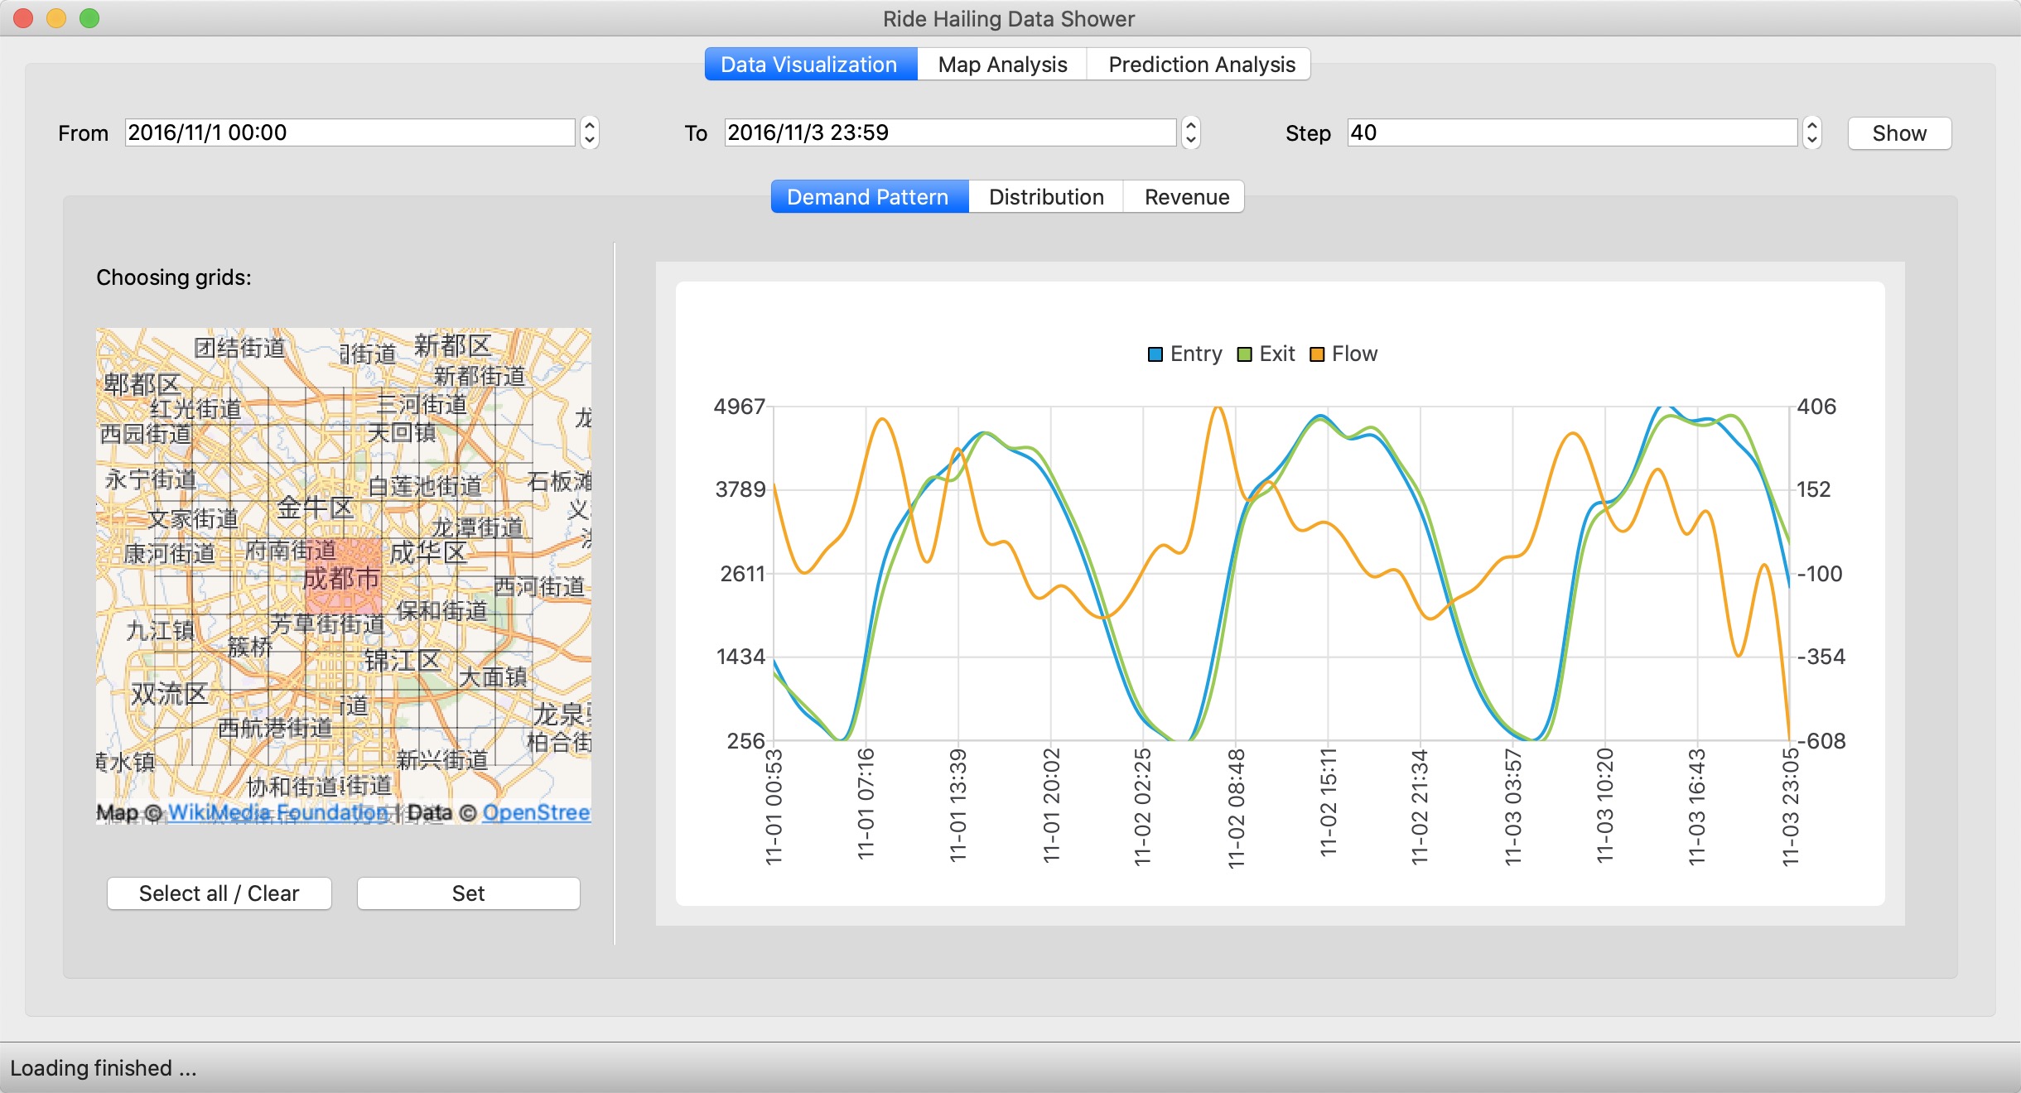Decrement the To date stepper
This screenshot has height=1093, width=2021.
coord(1190,140)
